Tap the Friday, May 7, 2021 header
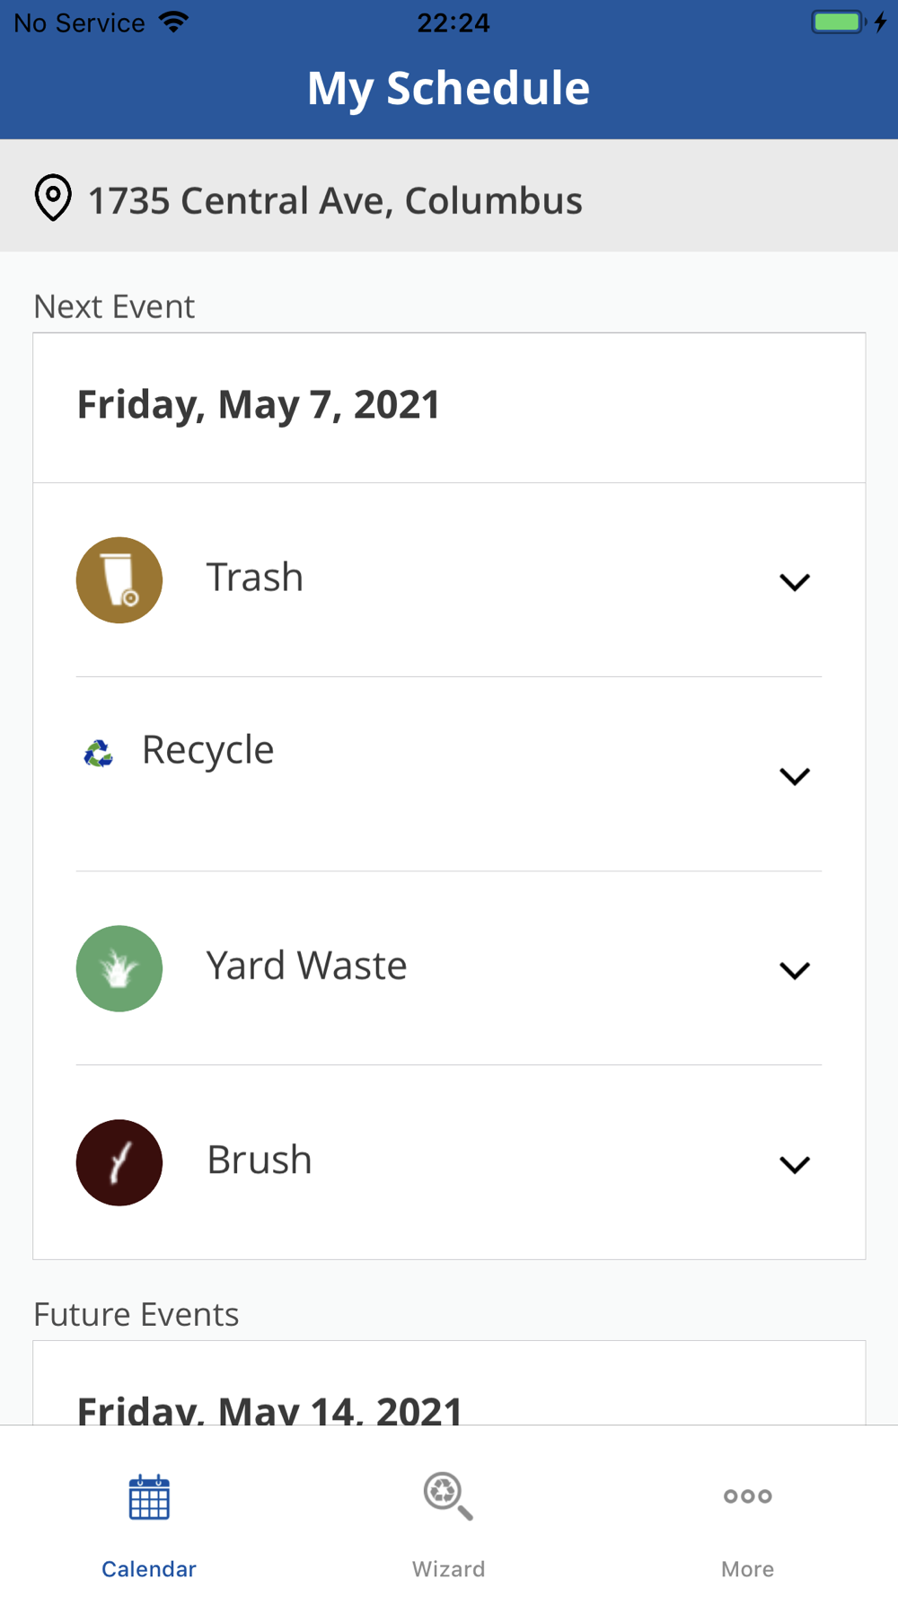This screenshot has height=1597, width=898. [x=259, y=404]
